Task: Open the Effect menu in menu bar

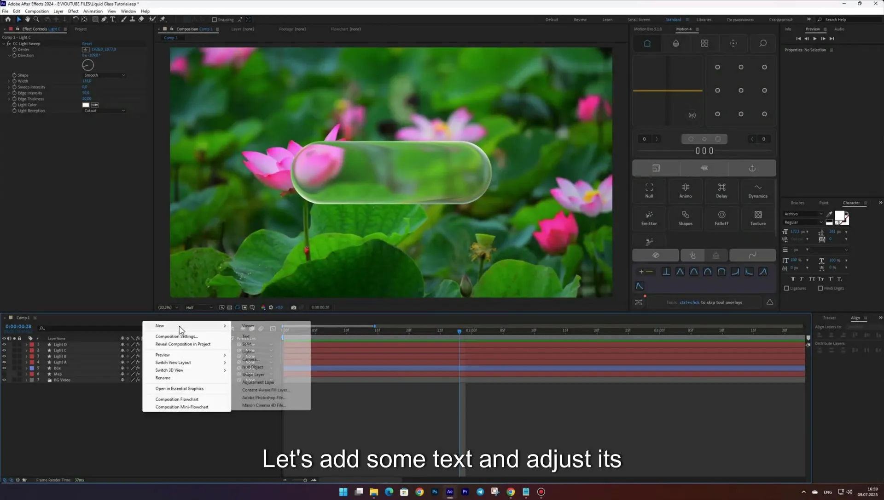Action: tap(73, 11)
